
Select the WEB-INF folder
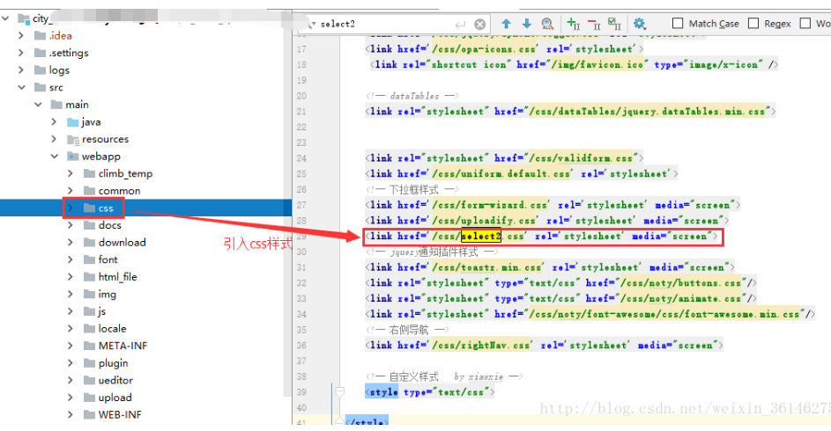pos(119,414)
